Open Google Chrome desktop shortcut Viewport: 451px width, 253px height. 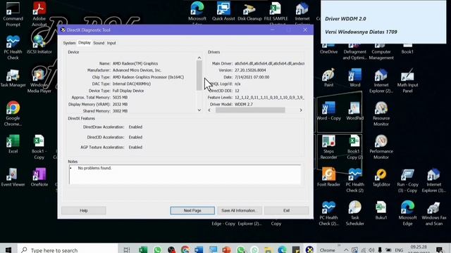pyautogui.click(x=13, y=114)
